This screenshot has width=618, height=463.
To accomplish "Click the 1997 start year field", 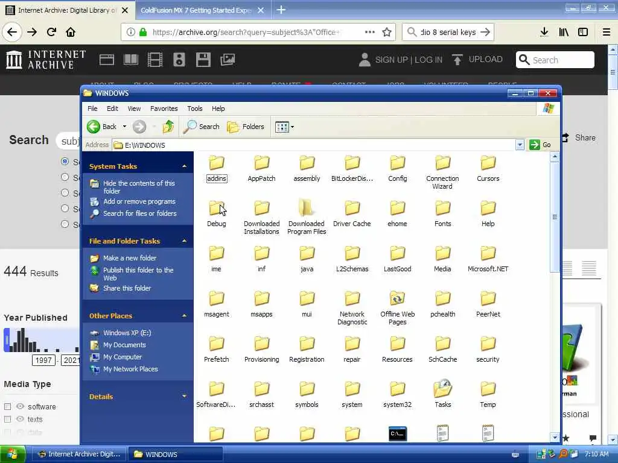I will point(43,360).
